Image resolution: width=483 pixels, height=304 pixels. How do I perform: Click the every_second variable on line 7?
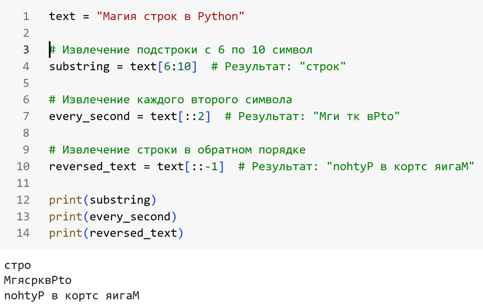(89, 117)
